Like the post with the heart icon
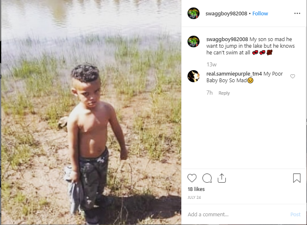307x225 pixels. [192, 178]
